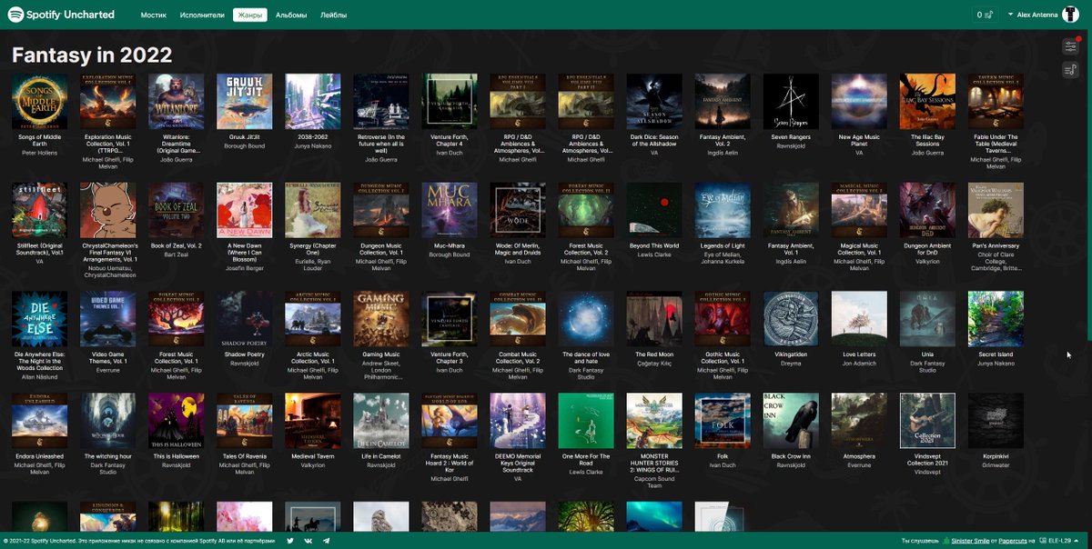Open the Stillfleet Original Soundtrack cover
The image size is (1092, 549).
[40, 210]
